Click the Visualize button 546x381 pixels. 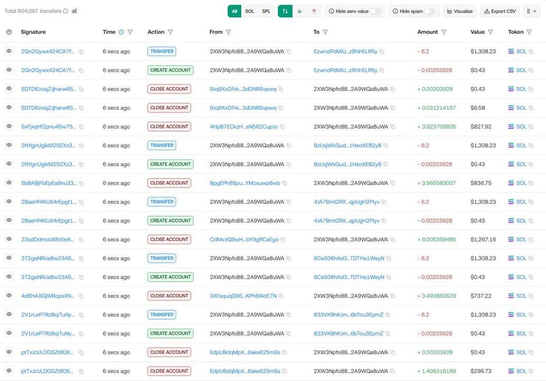(x=459, y=11)
